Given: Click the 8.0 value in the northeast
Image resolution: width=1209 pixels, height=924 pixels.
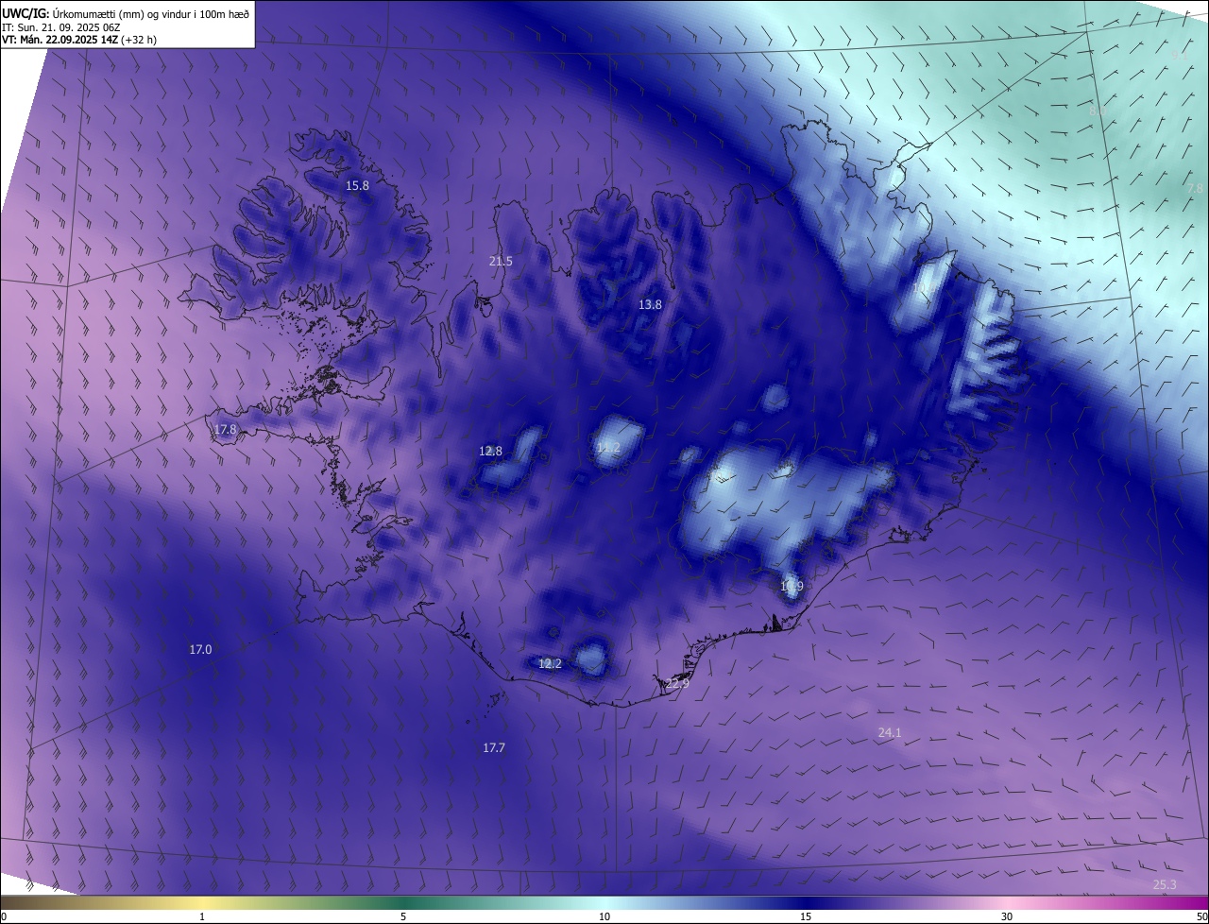Looking at the screenshot, I should (x=1098, y=111).
